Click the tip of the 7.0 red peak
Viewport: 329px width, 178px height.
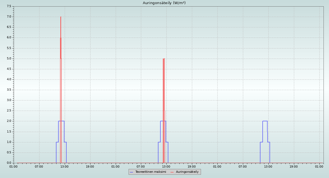[61, 17]
